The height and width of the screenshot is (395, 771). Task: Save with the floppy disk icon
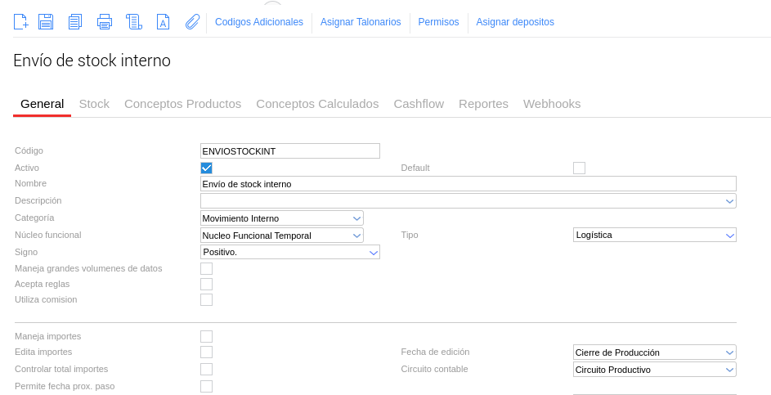point(46,22)
